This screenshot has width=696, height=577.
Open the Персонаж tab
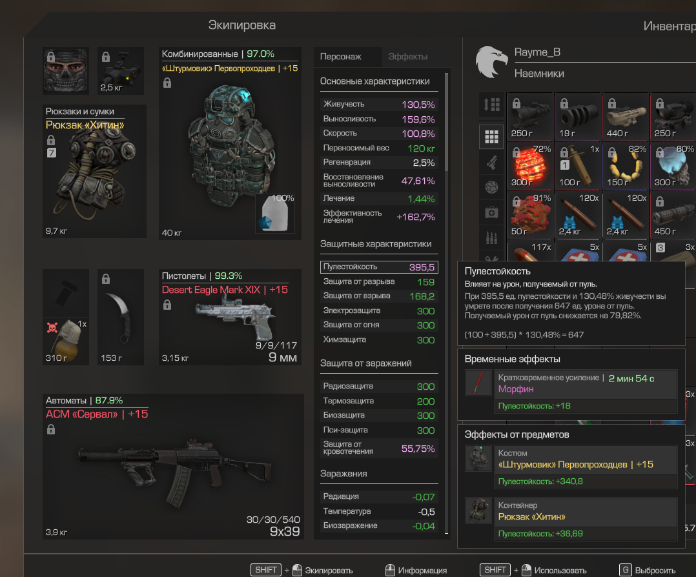(x=341, y=57)
